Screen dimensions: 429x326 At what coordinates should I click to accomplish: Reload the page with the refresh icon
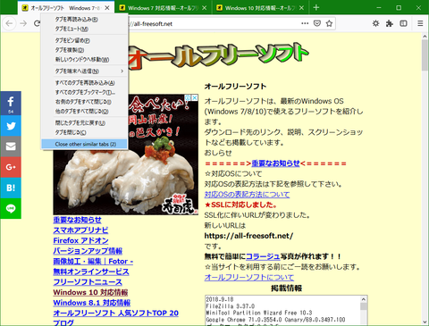point(37,23)
